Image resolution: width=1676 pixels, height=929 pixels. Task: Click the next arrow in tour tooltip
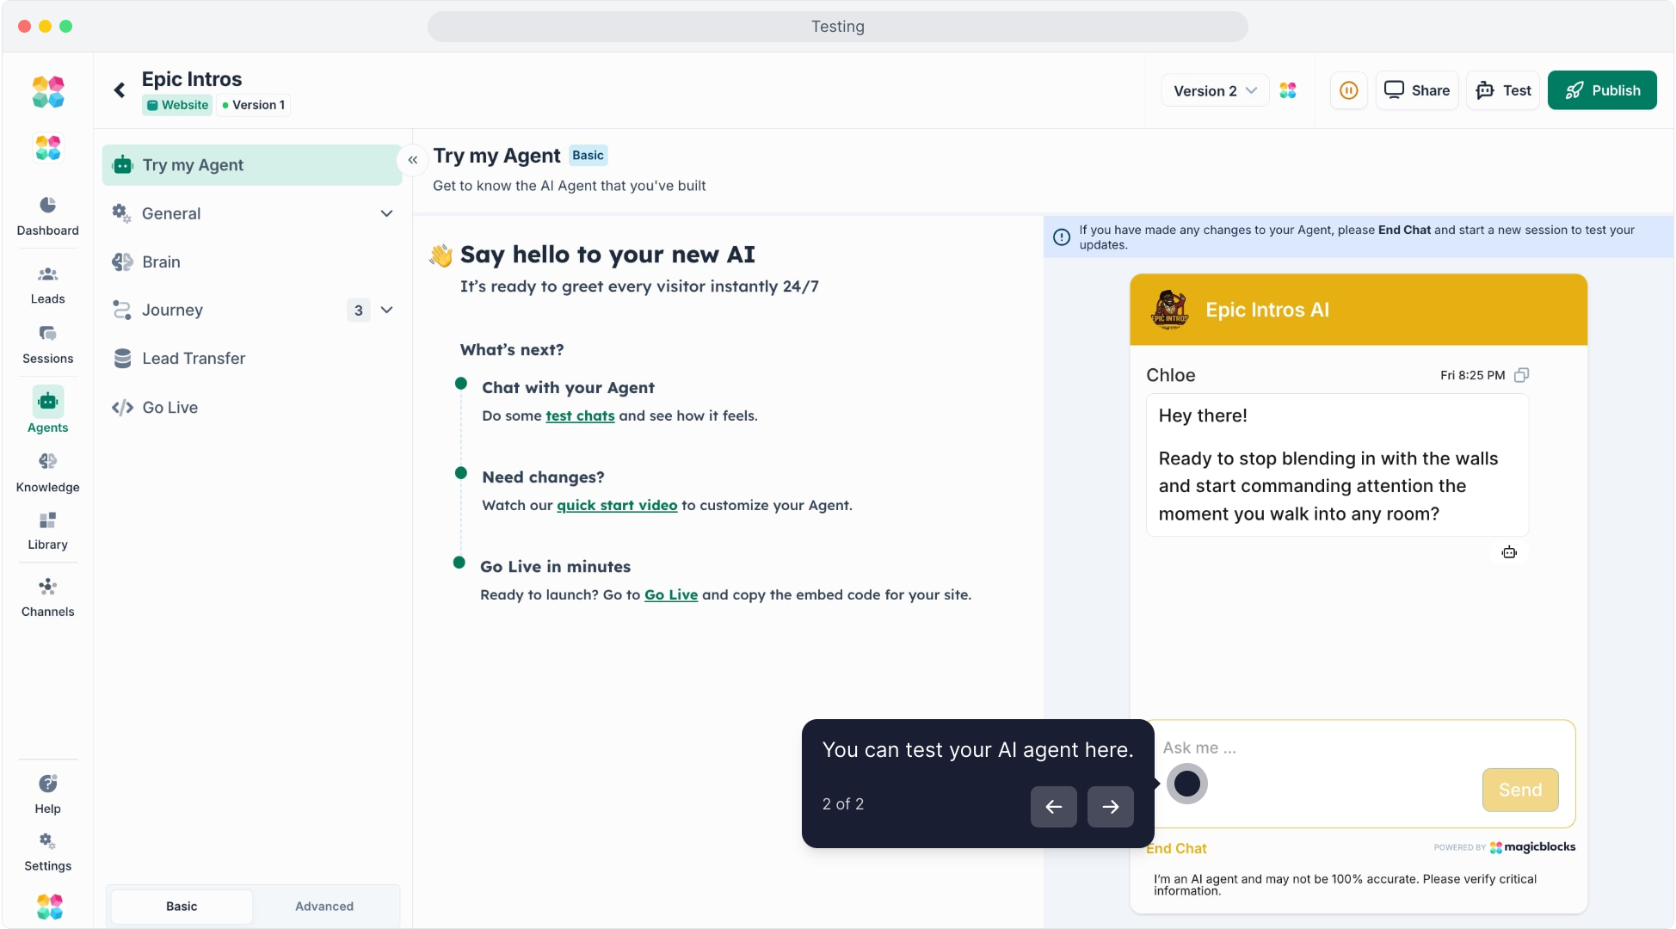pyautogui.click(x=1110, y=806)
